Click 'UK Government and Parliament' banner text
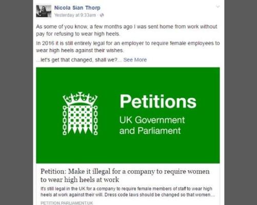Image resolution: width=257 pixels, height=205 pixels. (152, 125)
